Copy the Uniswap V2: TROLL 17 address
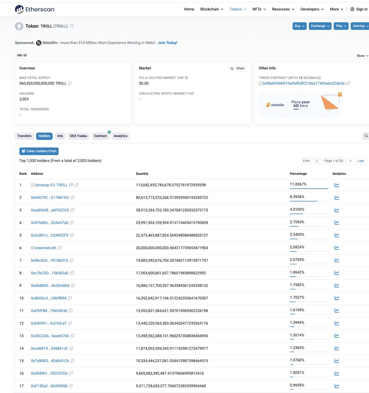 pos(77,185)
